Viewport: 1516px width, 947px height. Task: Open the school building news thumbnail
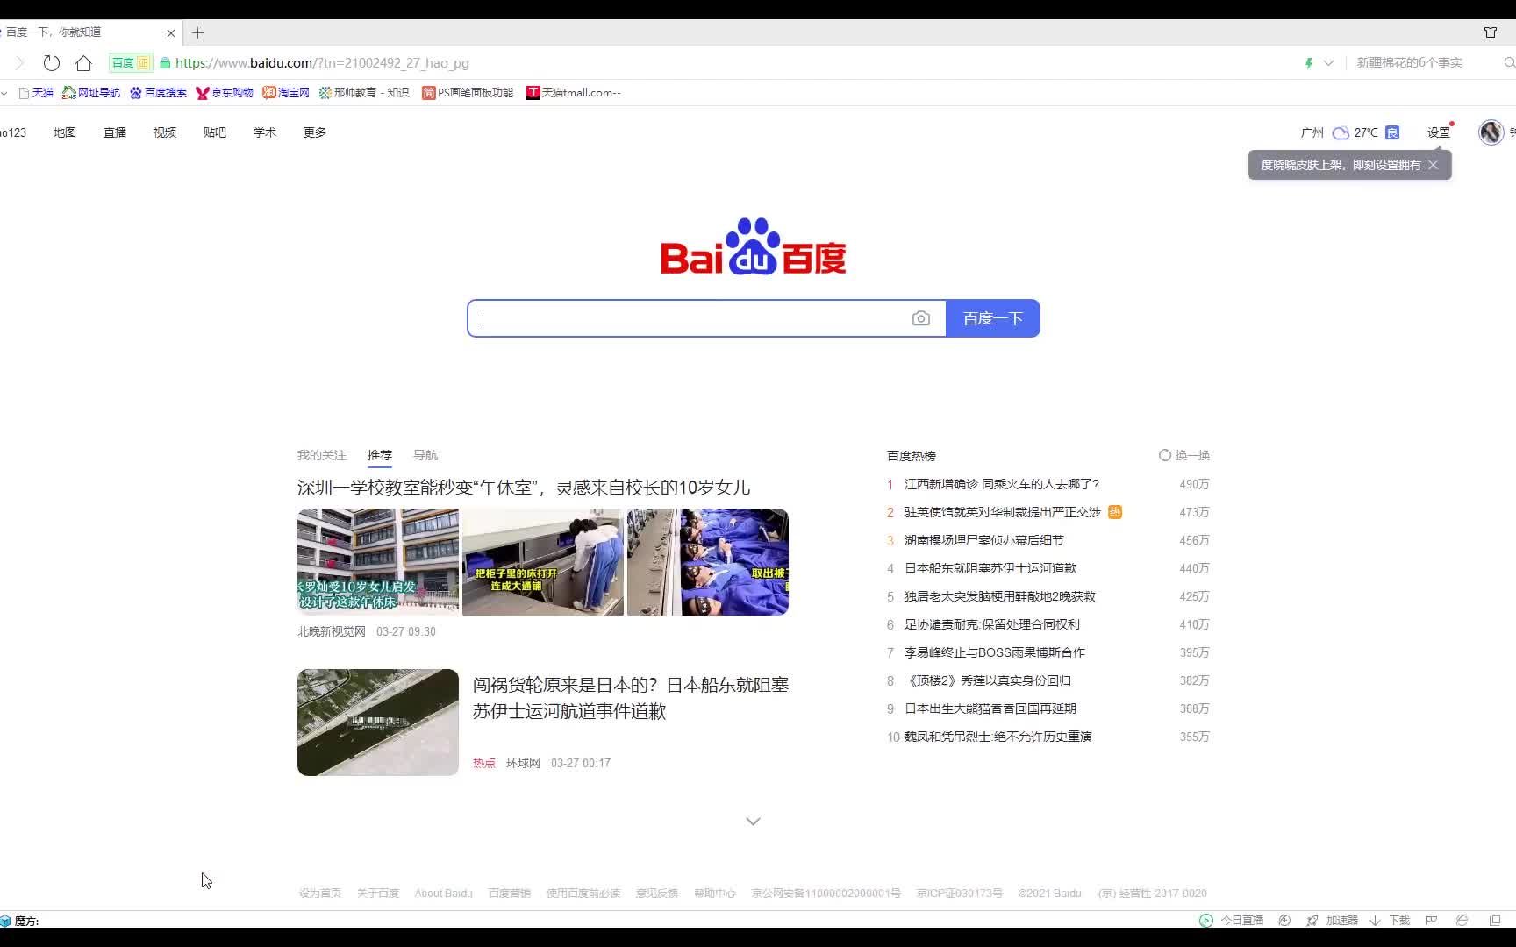coord(378,562)
